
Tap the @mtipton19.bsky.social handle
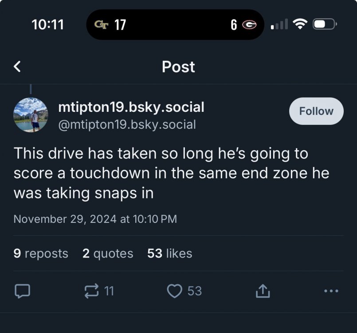pos(127,124)
